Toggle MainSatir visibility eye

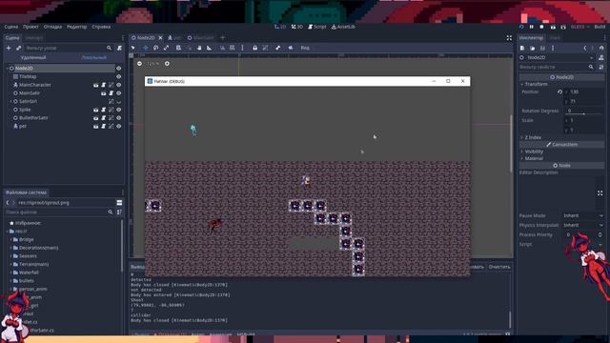[x=118, y=93]
